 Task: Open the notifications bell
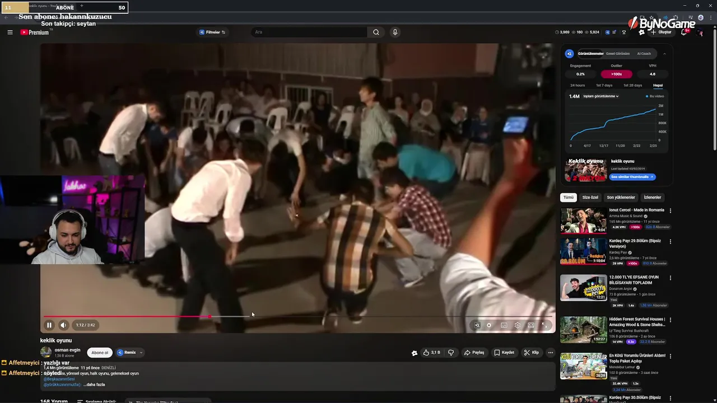tap(685, 32)
